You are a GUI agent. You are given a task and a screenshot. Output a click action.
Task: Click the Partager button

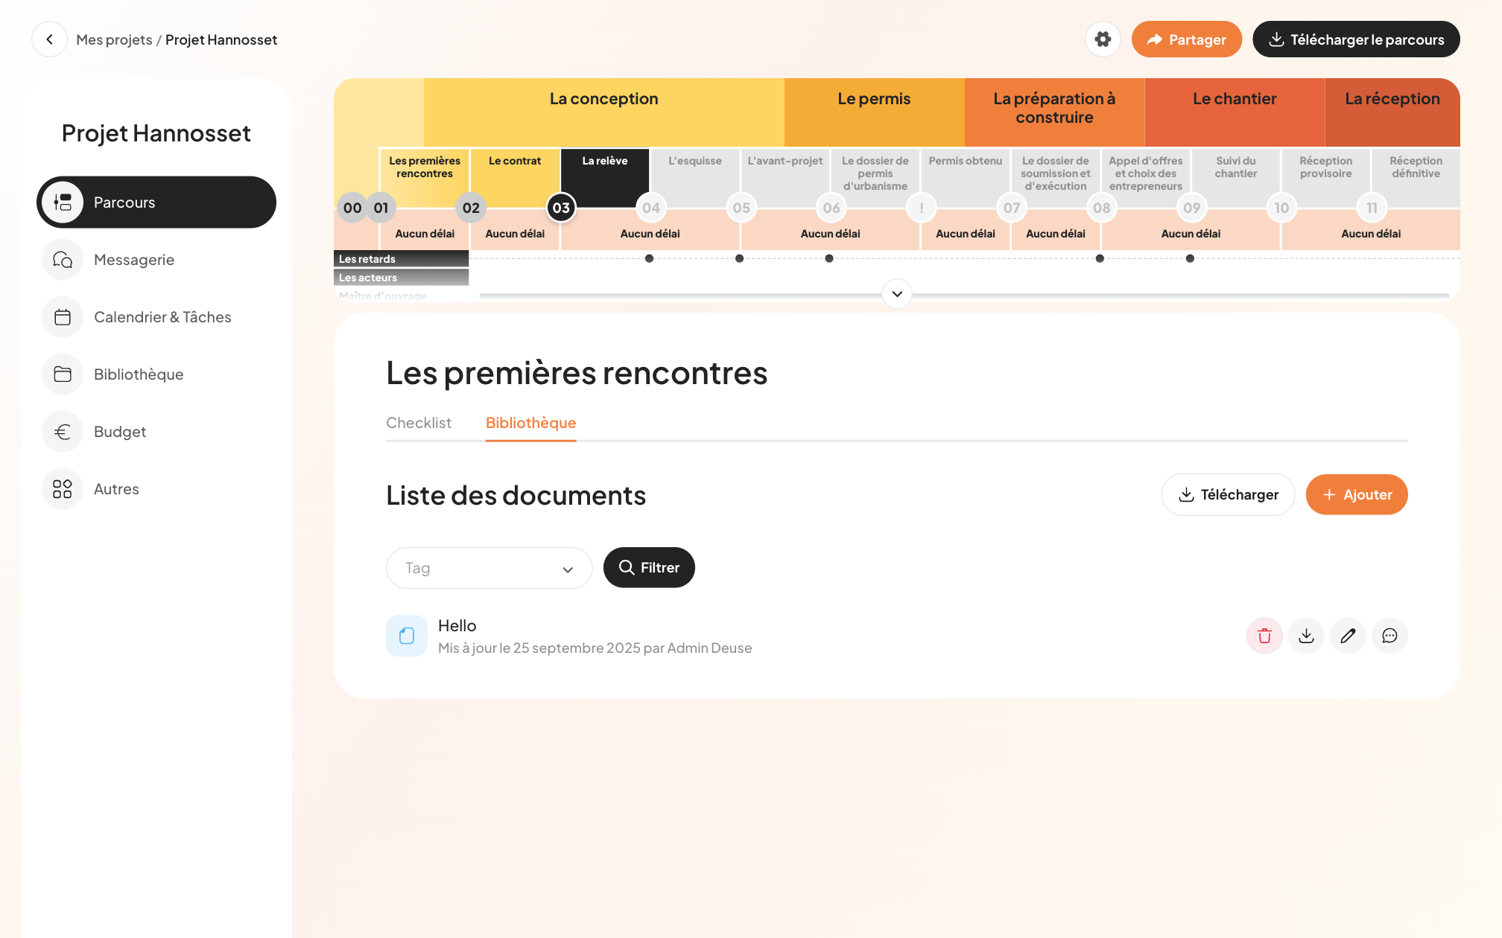point(1187,39)
